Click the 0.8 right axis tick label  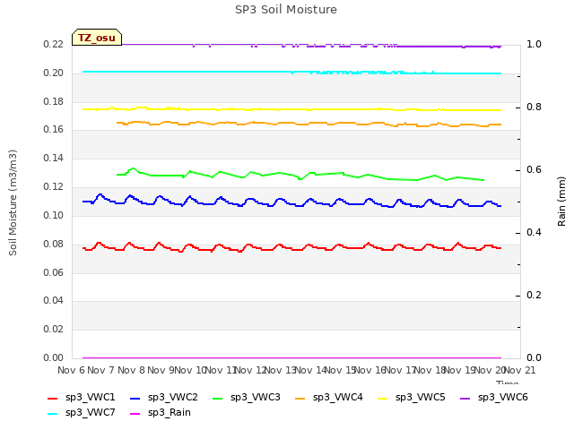[534, 107]
